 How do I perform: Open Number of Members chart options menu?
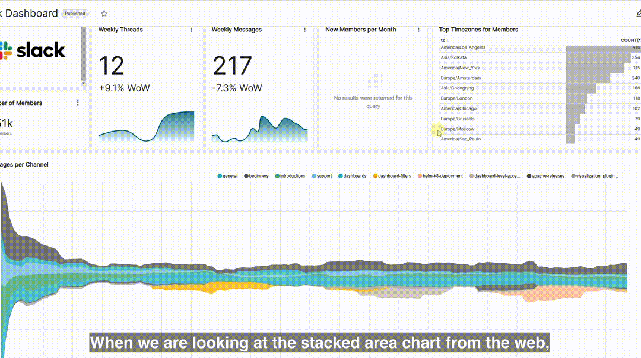pos(78,103)
